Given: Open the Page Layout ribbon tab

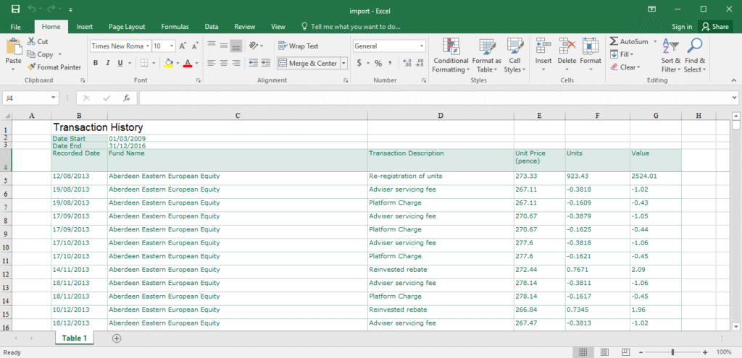Looking at the screenshot, I should [x=127, y=27].
